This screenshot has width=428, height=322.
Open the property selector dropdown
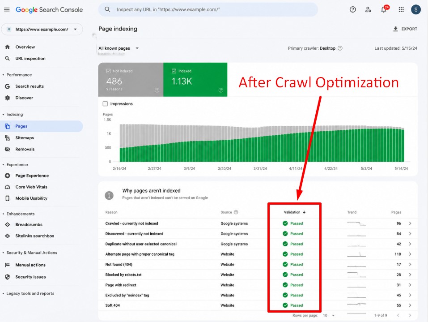click(42, 29)
